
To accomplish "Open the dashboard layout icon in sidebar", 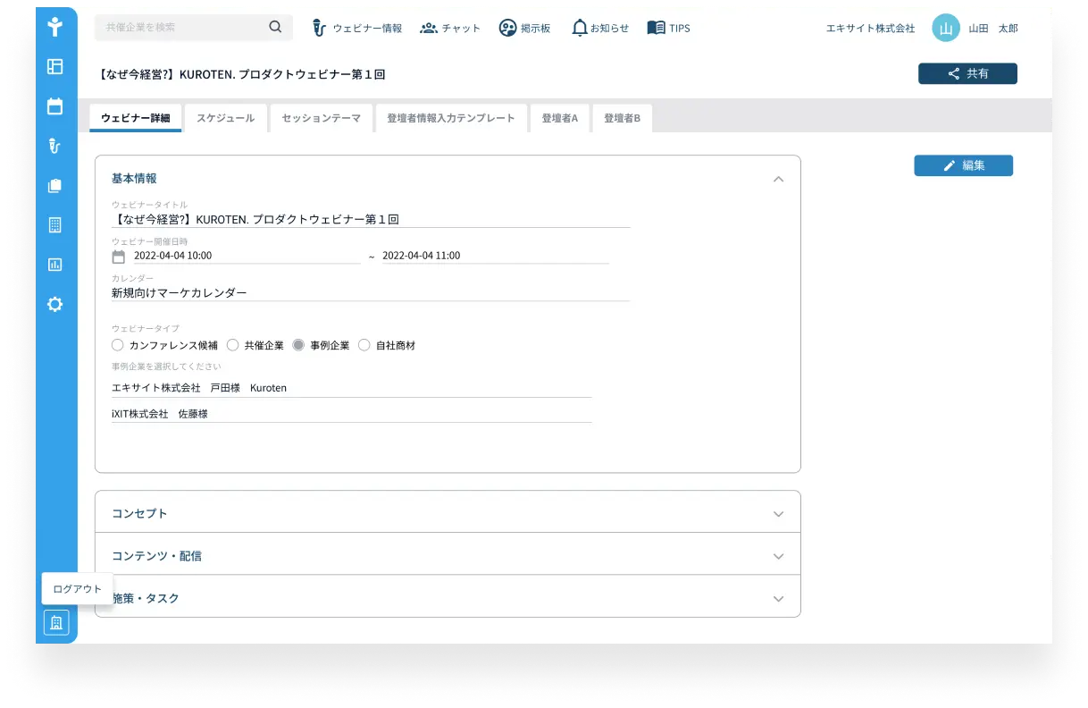I will tap(55, 66).
